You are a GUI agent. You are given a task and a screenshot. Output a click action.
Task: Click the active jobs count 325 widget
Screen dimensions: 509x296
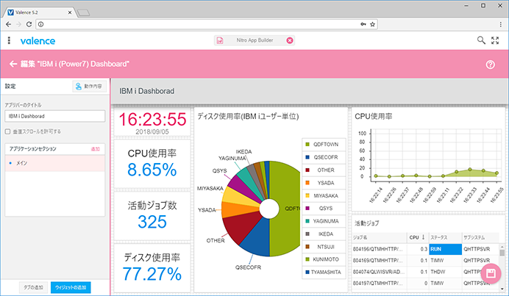(x=152, y=216)
